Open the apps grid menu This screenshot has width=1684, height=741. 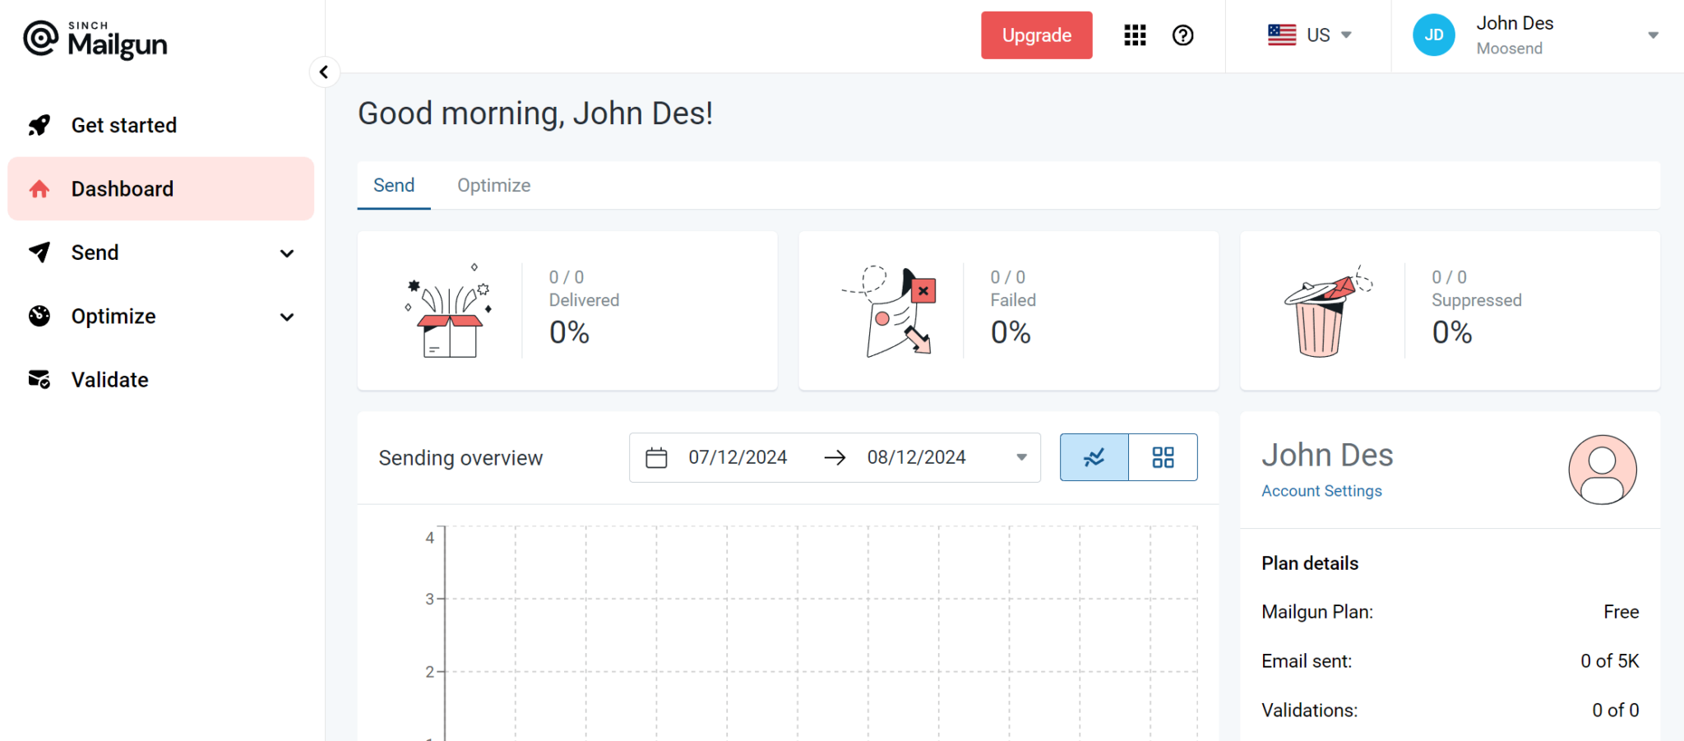pos(1135,35)
